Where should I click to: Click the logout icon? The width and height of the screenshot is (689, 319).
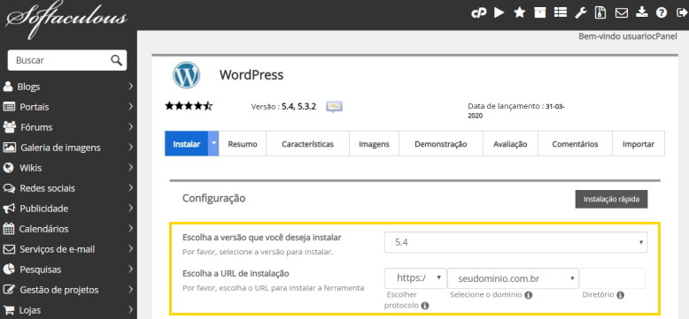[x=682, y=12]
